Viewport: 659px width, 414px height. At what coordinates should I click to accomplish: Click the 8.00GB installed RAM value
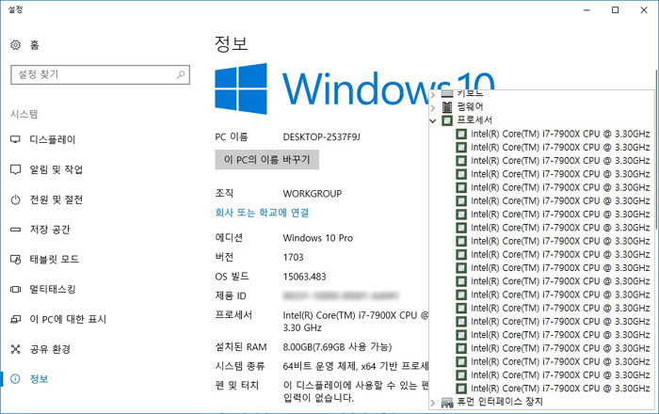point(337,347)
